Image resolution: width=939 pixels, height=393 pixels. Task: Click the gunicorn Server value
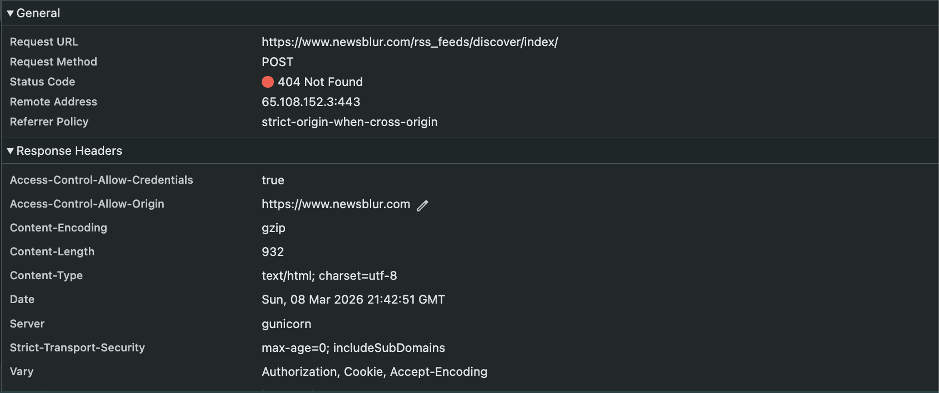click(x=286, y=324)
